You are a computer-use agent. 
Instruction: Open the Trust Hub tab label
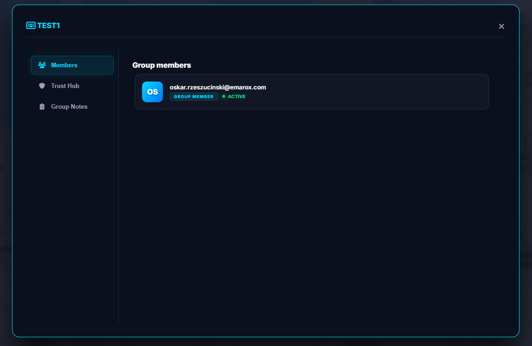click(65, 86)
